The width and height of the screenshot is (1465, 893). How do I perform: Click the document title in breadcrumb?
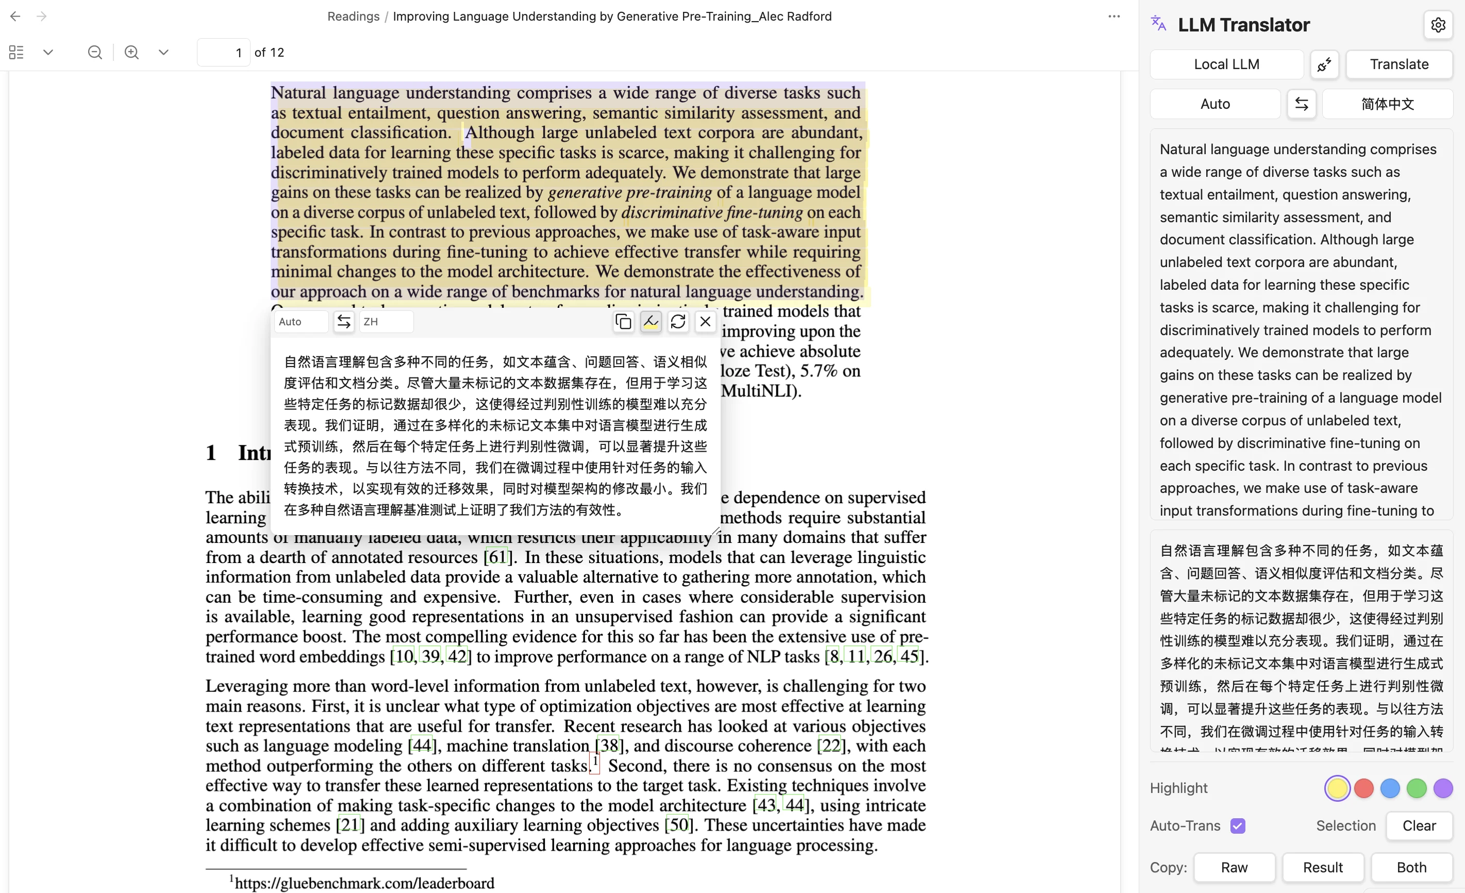[x=612, y=16]
